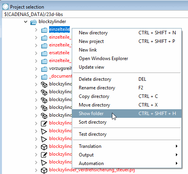Screen dimensions: 188x174
Task: Click the cube icon beside blockzylinder_verdrehsicherung_steuer.prj
Action: pyautogui.click(x=44, y=170)
